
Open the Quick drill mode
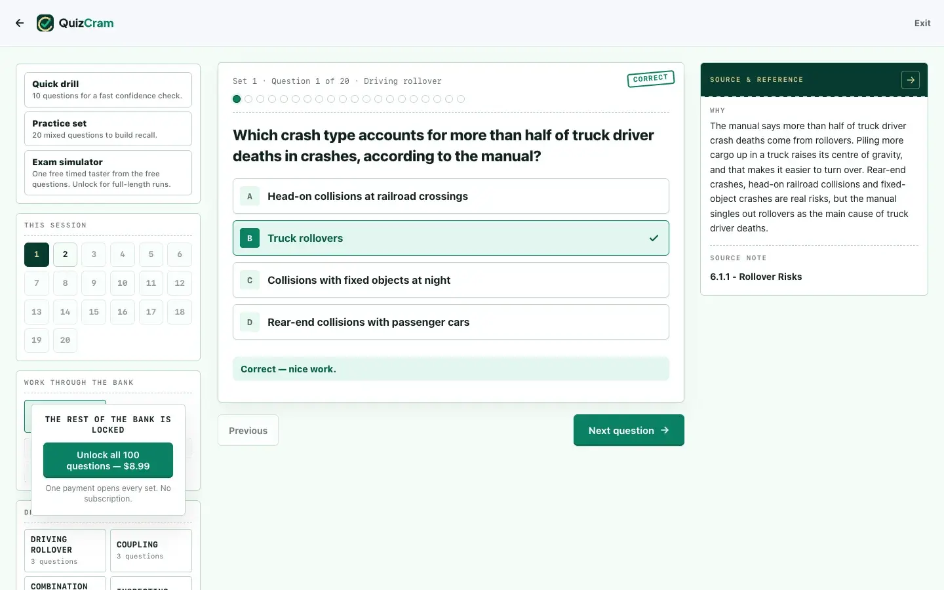coord(108,89)
